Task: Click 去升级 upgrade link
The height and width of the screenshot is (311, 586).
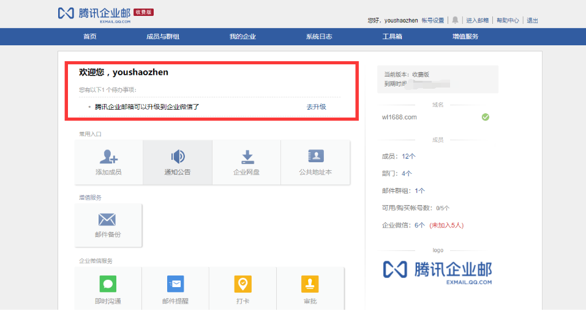Action: pos(316,107)
